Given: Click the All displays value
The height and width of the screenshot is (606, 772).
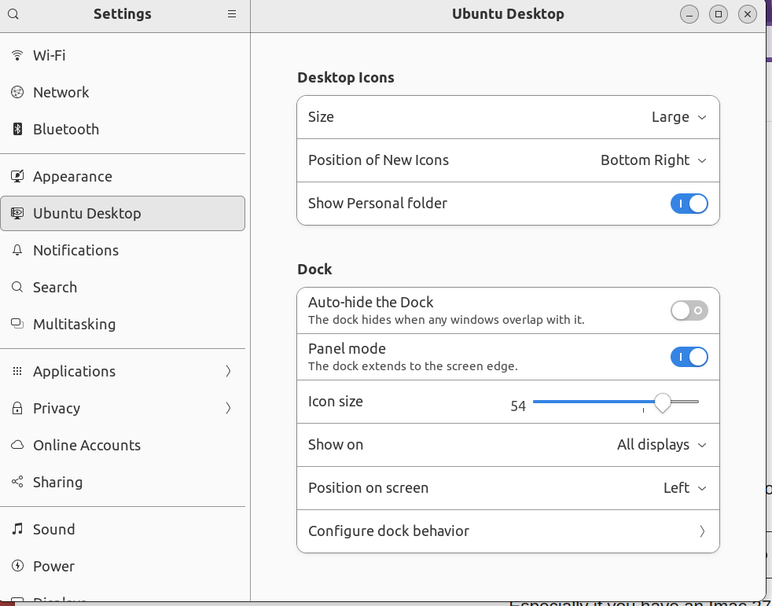Looking at the screenshot, I should point(653,445).
